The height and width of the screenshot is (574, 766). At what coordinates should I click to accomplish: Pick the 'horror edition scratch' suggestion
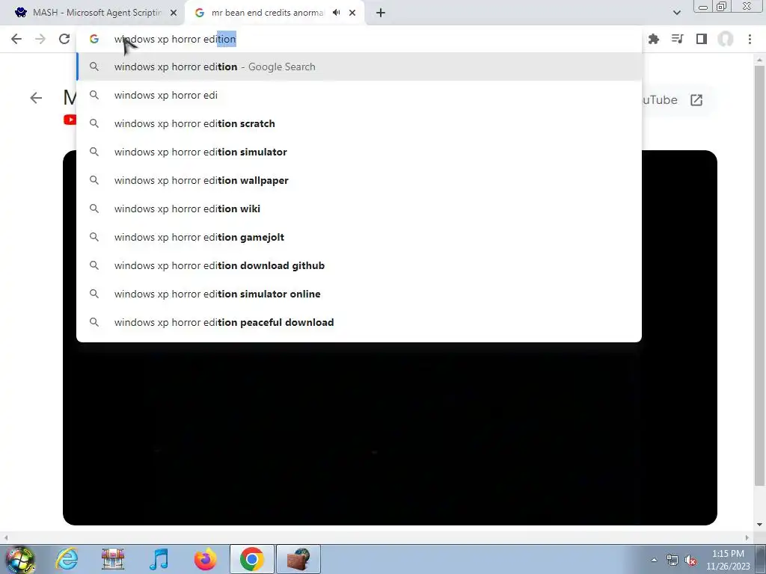click(x=359, y=123)
